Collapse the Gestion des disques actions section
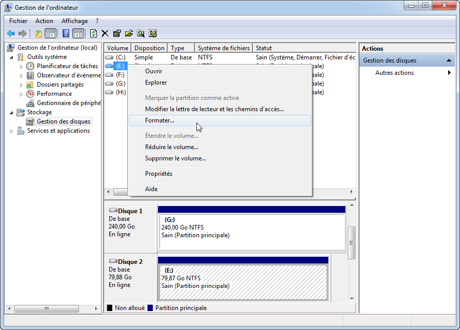460x330 pixels. pyautogui.click(x=449, y=60)
